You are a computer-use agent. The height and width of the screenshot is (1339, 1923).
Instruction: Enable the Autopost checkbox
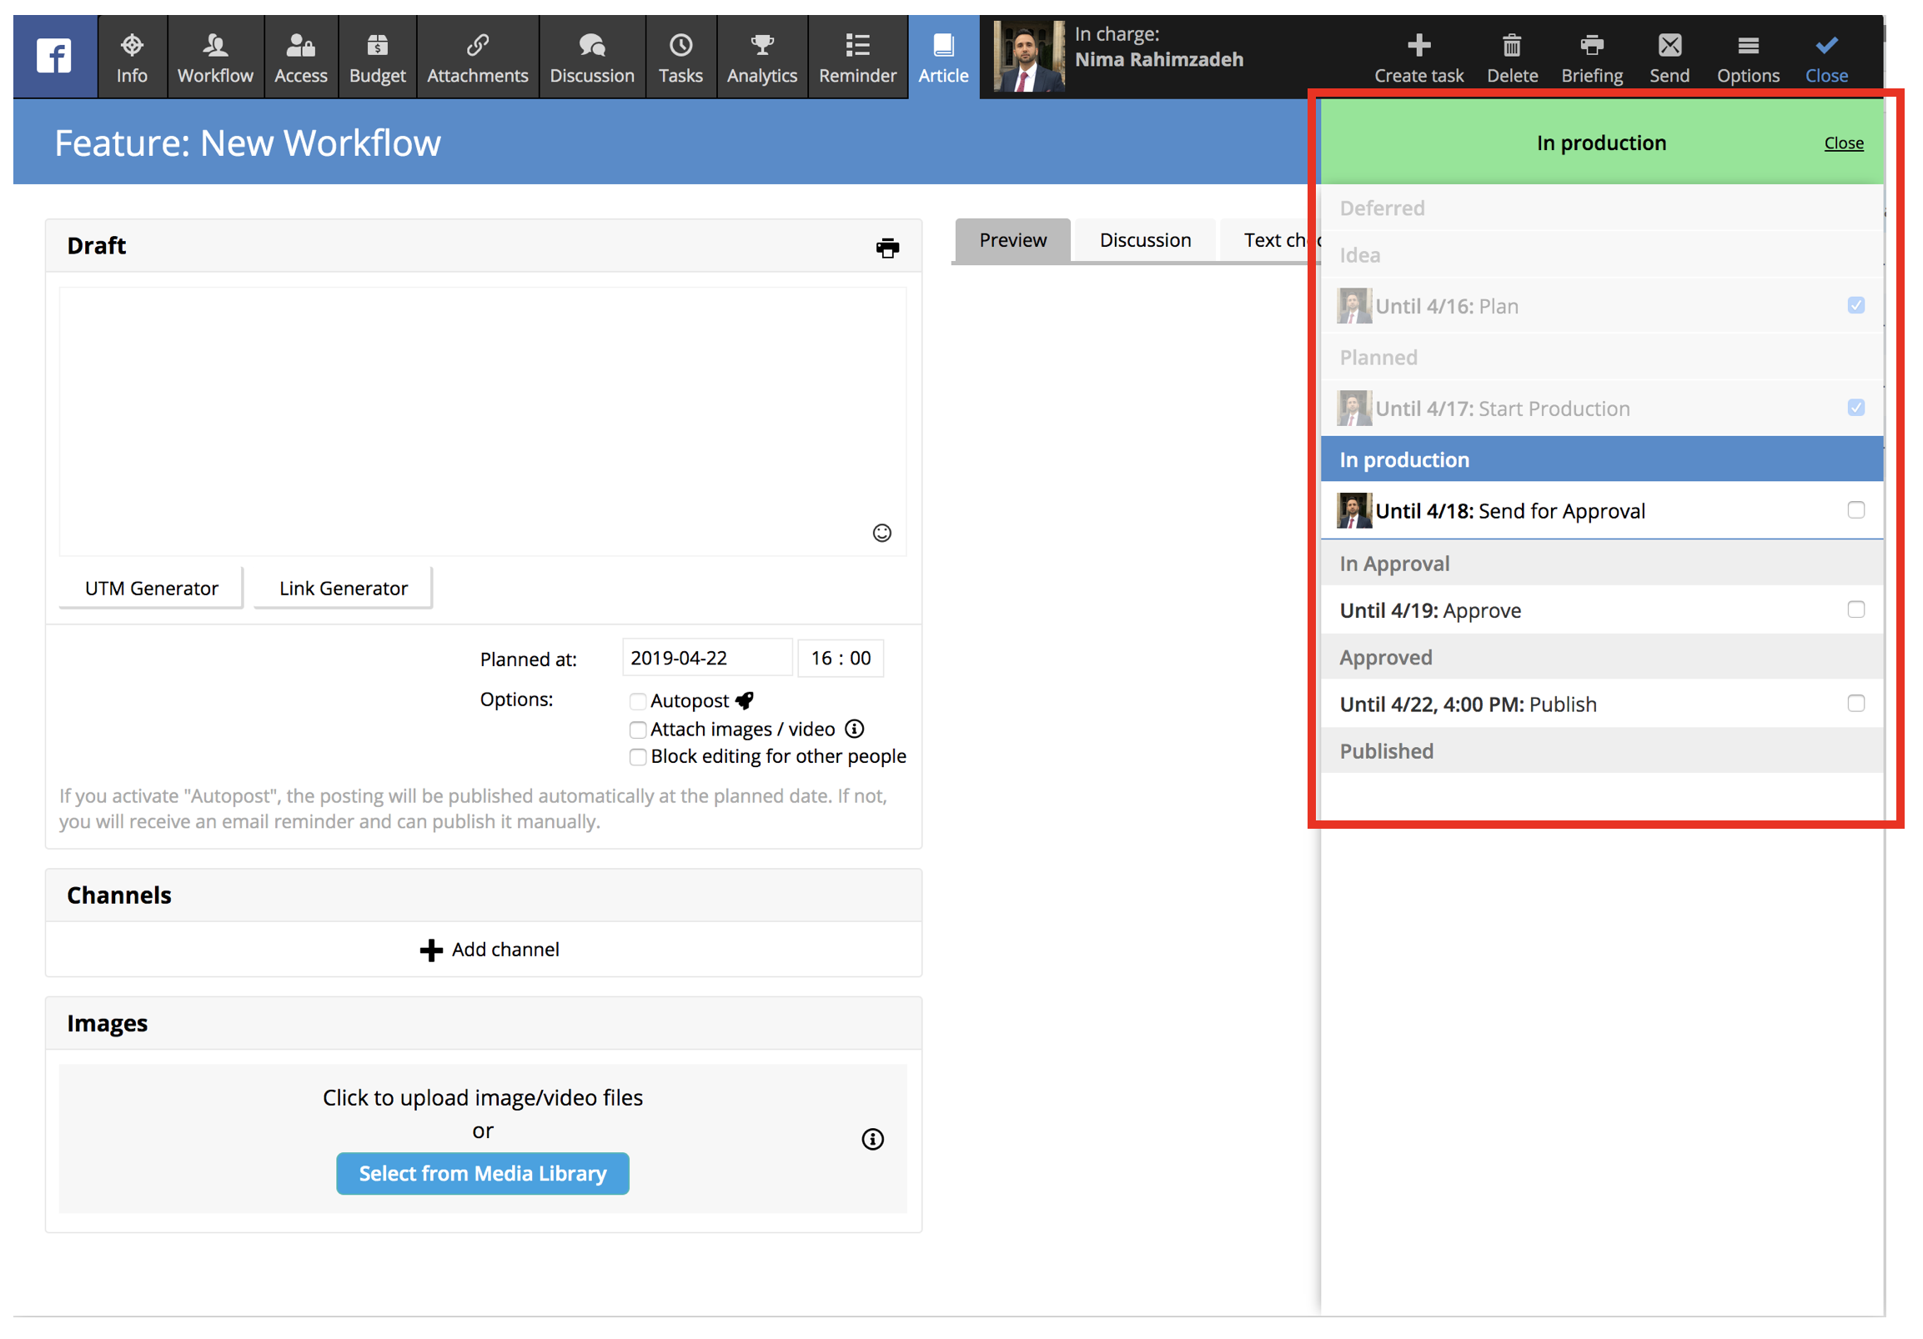coord(637,701)
